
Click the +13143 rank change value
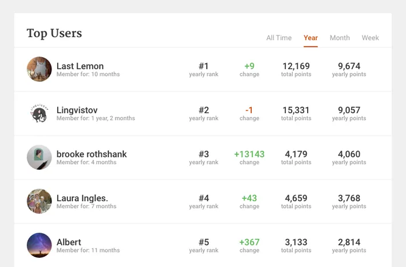(x=249, y=154)
